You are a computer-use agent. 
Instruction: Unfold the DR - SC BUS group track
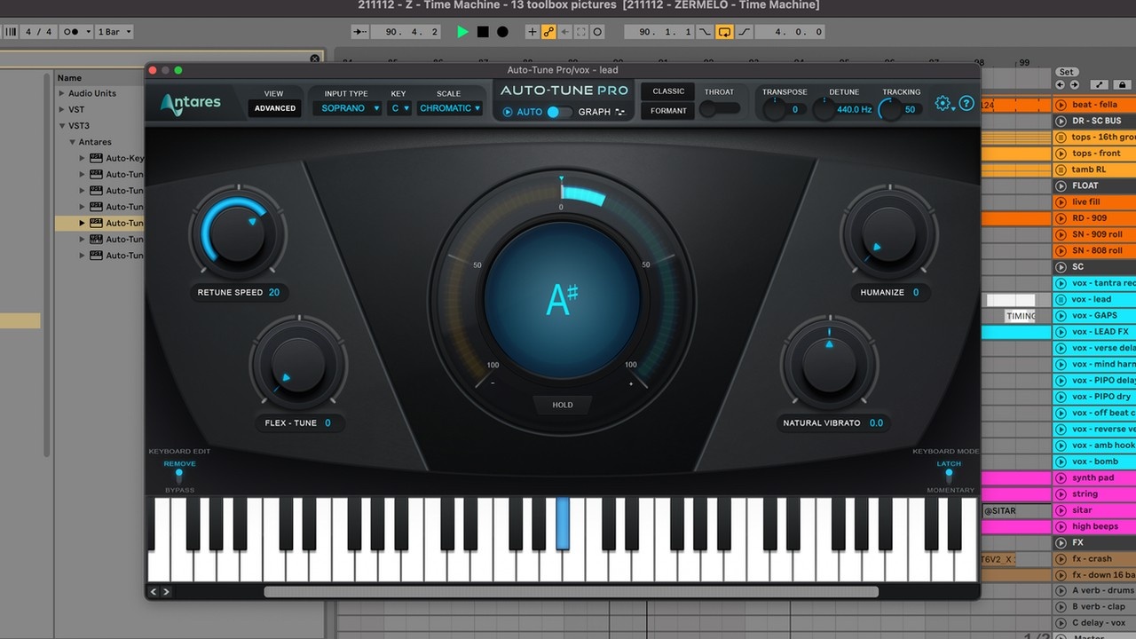pyautogui.click(x=1061, y=121)
